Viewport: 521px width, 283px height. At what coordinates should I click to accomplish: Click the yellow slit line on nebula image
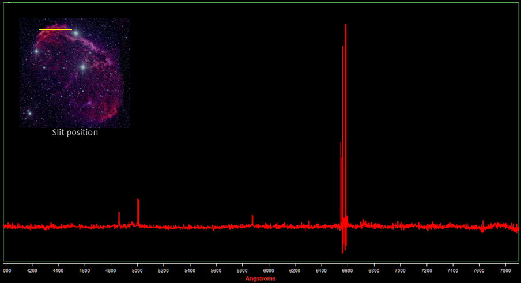(x=55, y=29)
